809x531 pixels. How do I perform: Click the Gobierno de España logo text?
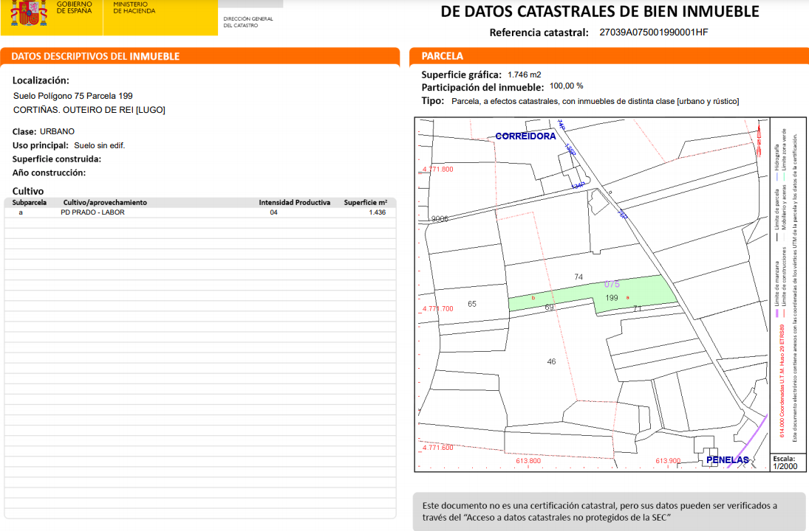pyautogui.click(x=75, y=7)
